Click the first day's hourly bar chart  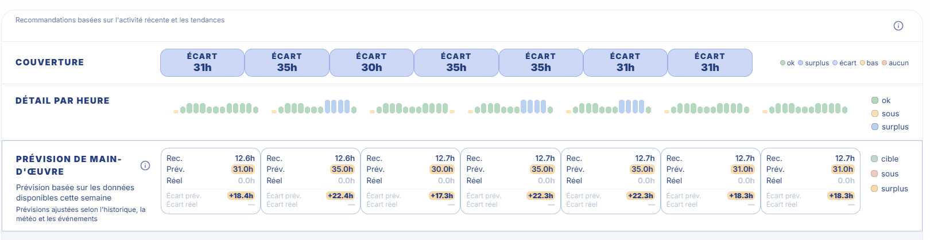pos(216,108)
